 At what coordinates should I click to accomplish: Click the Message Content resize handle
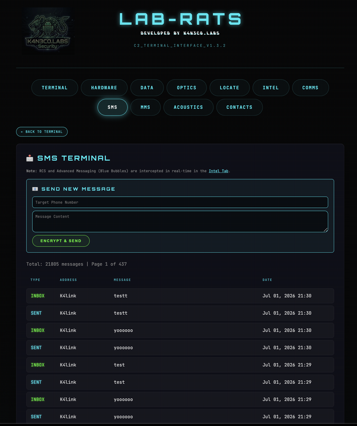pyautogui.click(x=326, y=230)
